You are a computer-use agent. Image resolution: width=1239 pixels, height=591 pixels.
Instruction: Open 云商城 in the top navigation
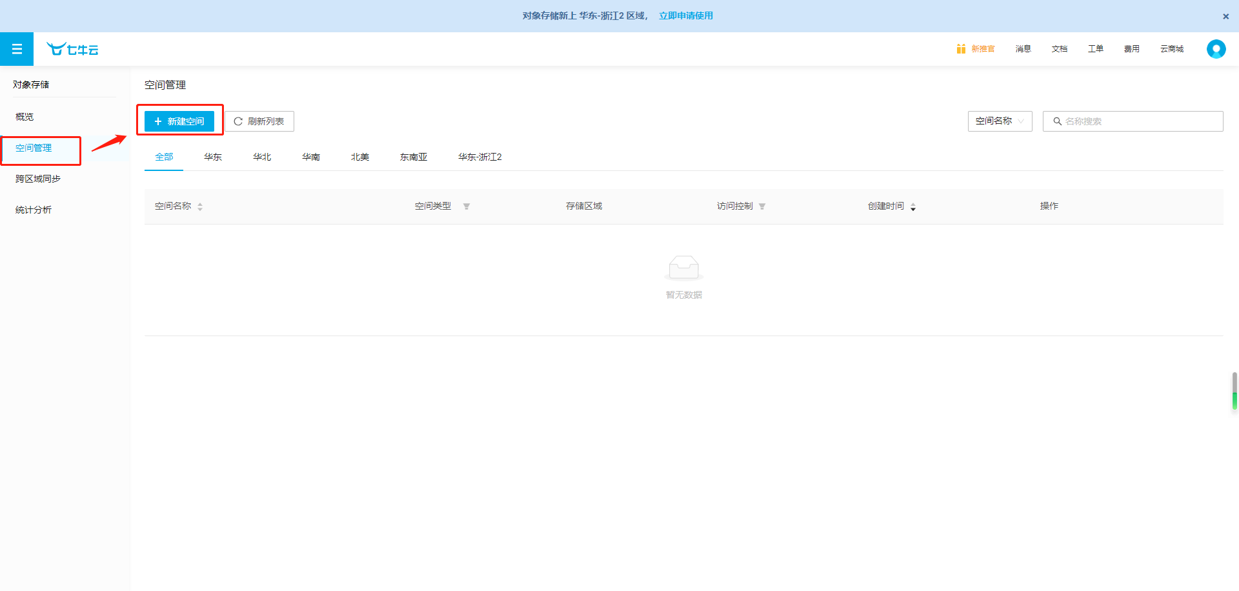pyautogui.click(x=1172, y=49)
